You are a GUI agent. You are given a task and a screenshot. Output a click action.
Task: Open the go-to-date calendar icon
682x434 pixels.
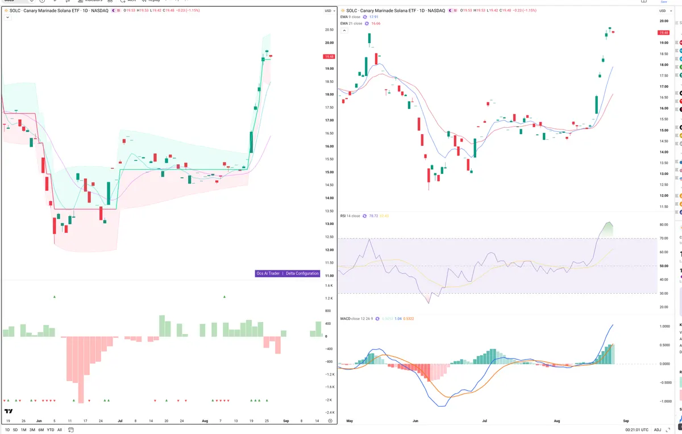tap(70, 430)
